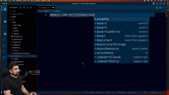169x95 pixels.
Task: Choose 'AsyncResource' suggestion
Action: click(121, 49)
